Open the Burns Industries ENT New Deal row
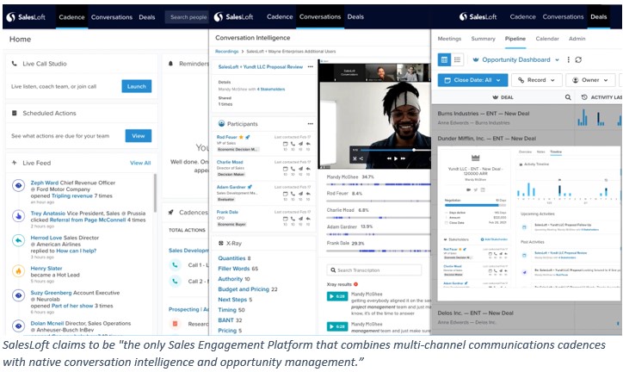Image resolution: width=623 pixels, height=372 pixels. pyautogui.click(x=484, y=114)
